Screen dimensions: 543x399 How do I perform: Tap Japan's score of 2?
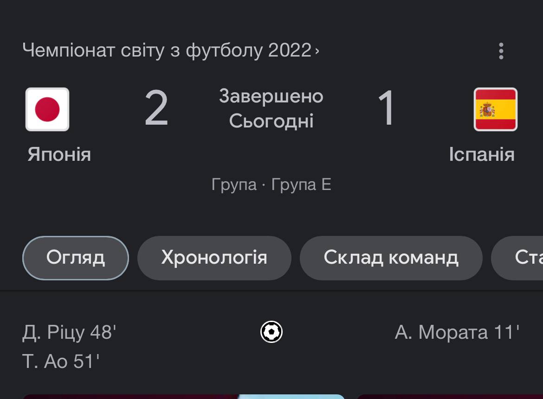(x=156, y=109)
